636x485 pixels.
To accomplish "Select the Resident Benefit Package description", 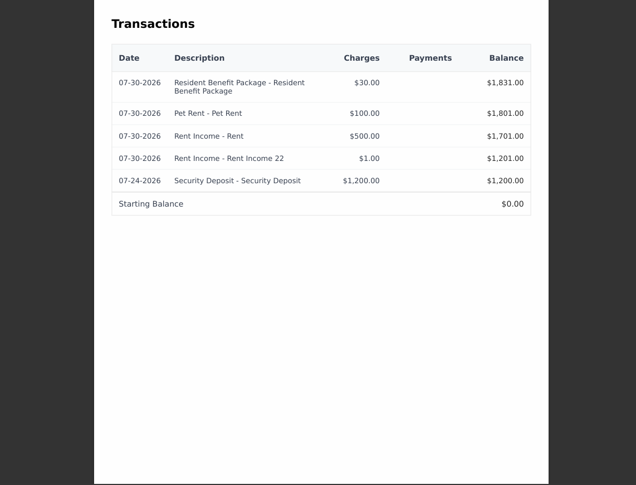I will coord(239,87).
